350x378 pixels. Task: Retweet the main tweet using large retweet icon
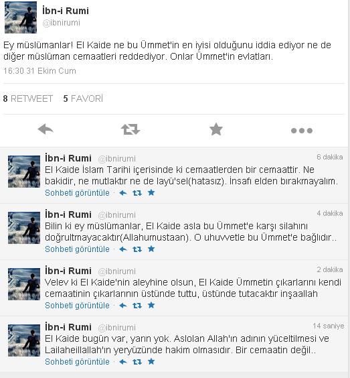(x=130, y=129)
